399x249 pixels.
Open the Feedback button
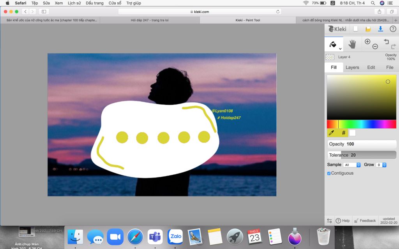pyautogui.click(x=365, y=221)
